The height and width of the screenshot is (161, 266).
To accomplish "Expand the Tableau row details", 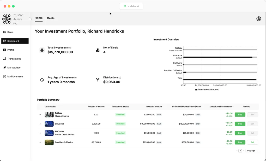I will [40, 115].
